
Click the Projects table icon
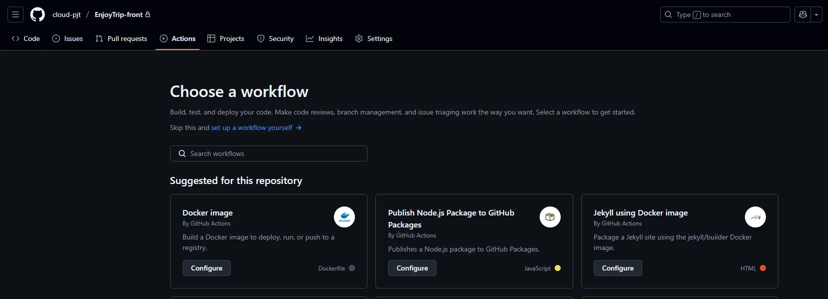point(211,38)
